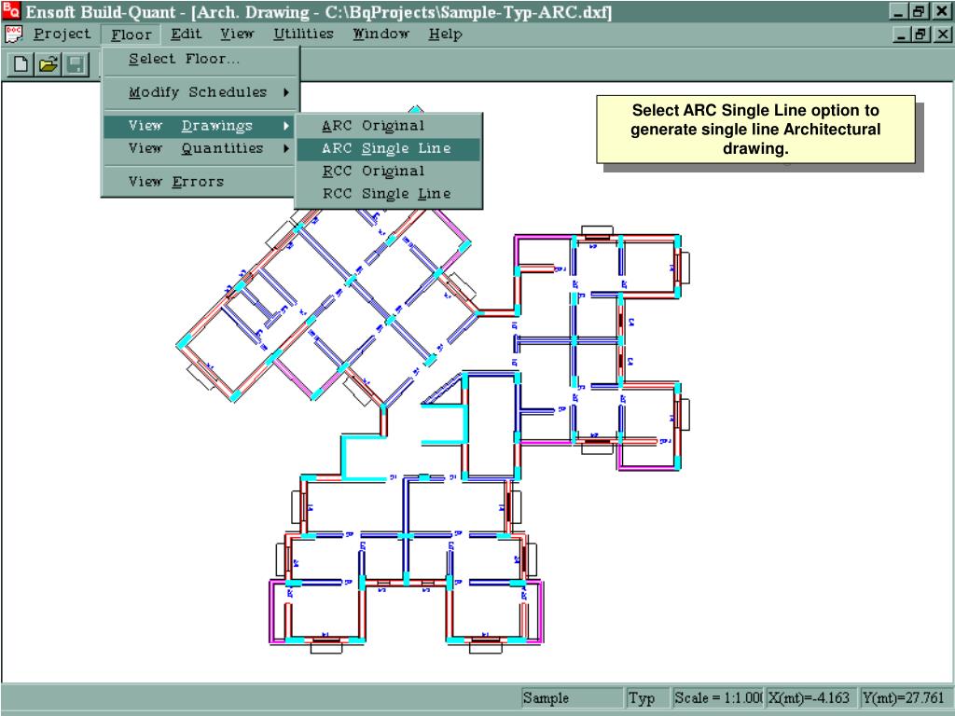Restore the inner drawing document window
Image resolution: width=955 pixels, height=716 pixels.
tap(920, 34)
